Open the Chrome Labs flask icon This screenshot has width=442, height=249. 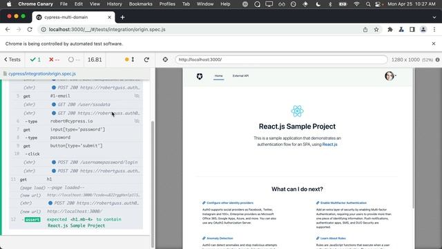point(401,29)
